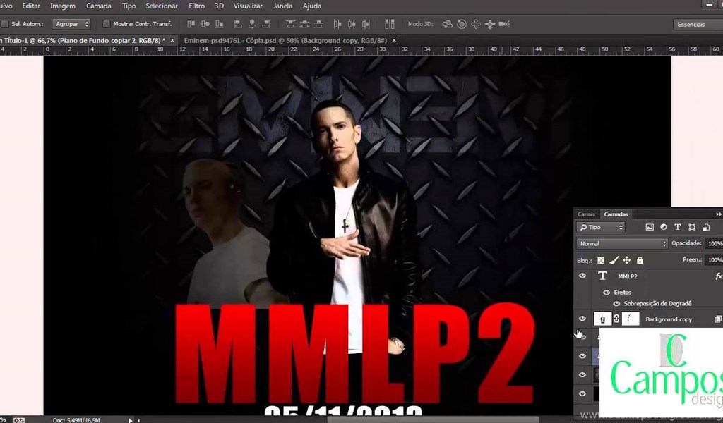Select the 3D Roll mode icon
The height and width of the screenshot is (423, 723).
pos(462,24)
